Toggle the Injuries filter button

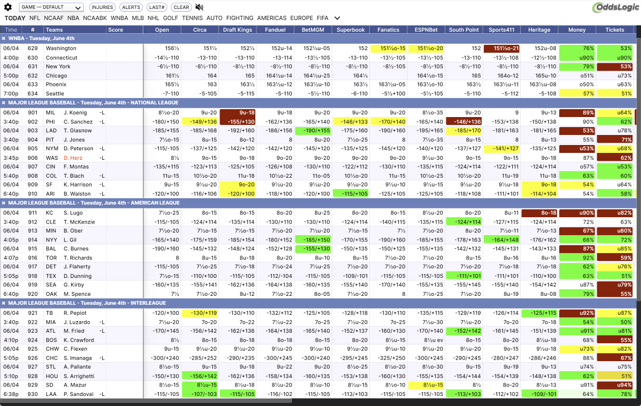102,7
